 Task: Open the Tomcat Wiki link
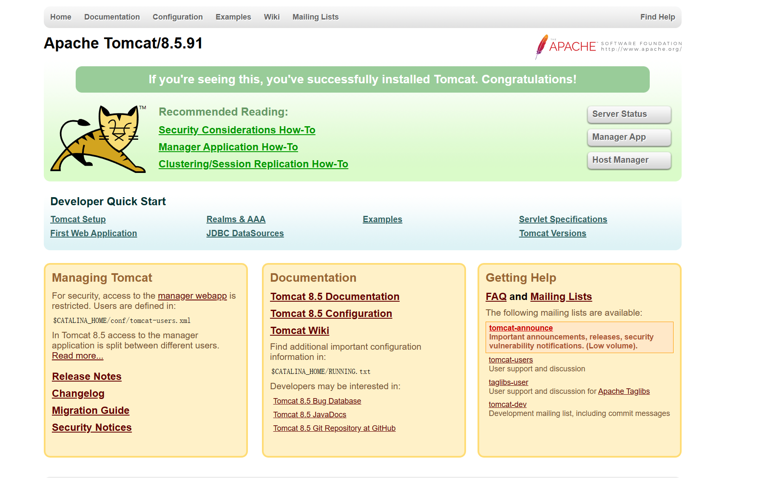[300, 331]
